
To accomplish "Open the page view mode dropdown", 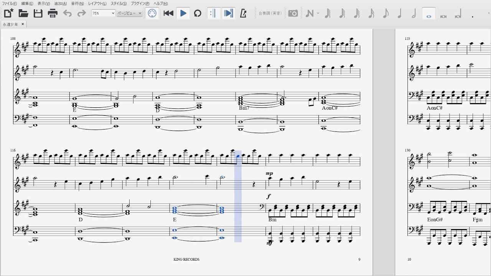I will coord(129,13).
